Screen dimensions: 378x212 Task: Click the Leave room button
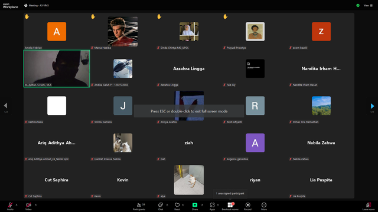pyautogui.click(x=369, y=206)
